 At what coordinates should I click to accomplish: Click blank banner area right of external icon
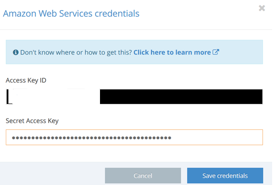pos(241,52)
